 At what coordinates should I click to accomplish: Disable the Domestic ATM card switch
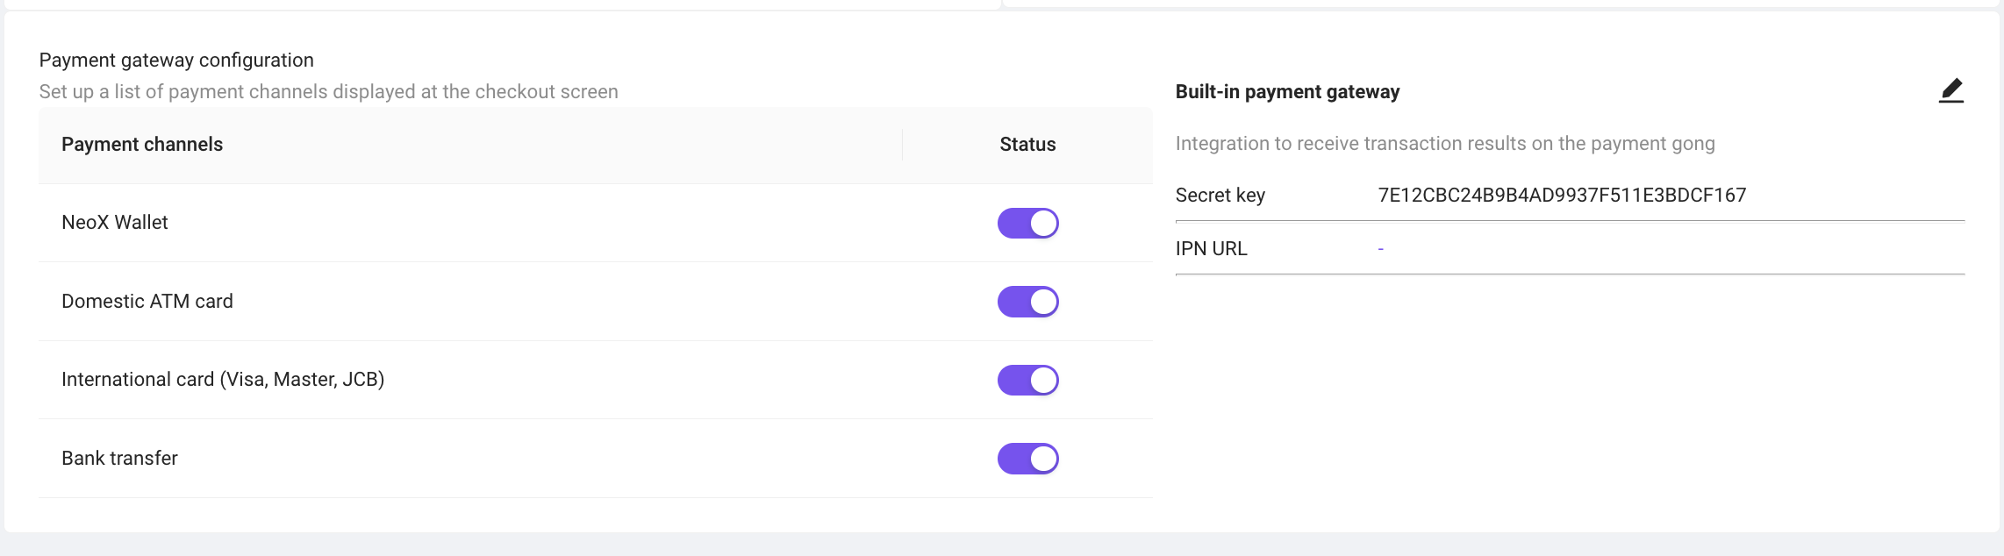click(1027, 302)
